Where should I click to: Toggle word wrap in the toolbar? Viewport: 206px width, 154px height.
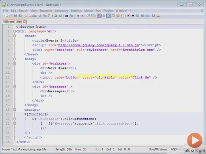pyautogui.click(x=99, y=16)
